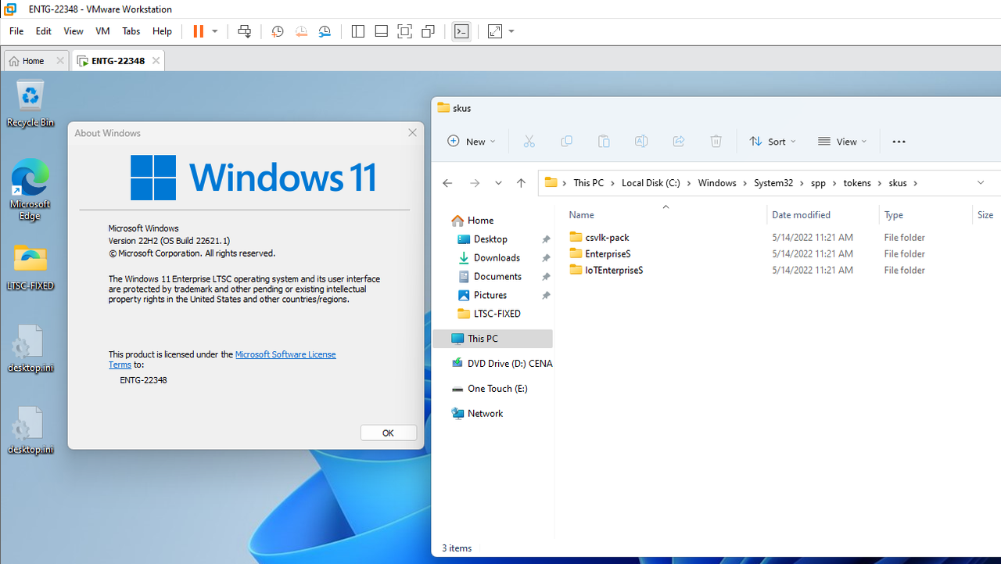
Task: Send Ctrl+Alt+Del to the virtual machine
Action: pyautogui.click(x=245, y=31)
